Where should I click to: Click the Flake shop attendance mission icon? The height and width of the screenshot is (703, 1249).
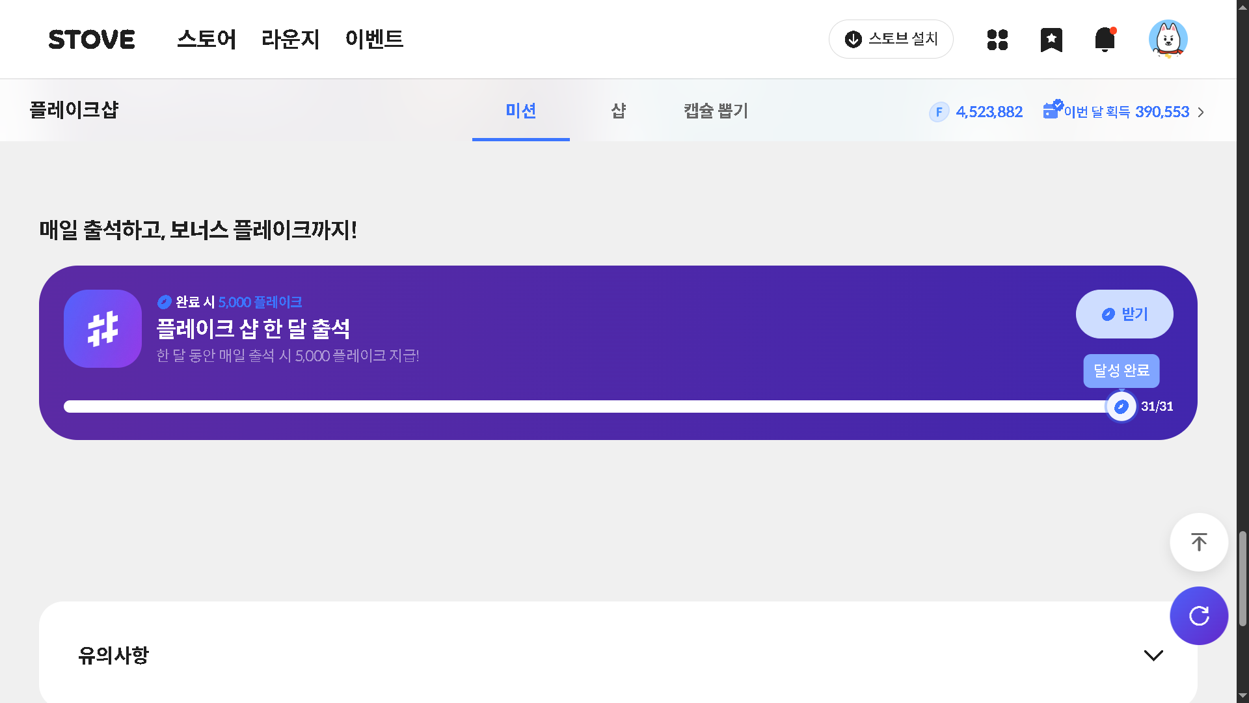click(103, 329)
